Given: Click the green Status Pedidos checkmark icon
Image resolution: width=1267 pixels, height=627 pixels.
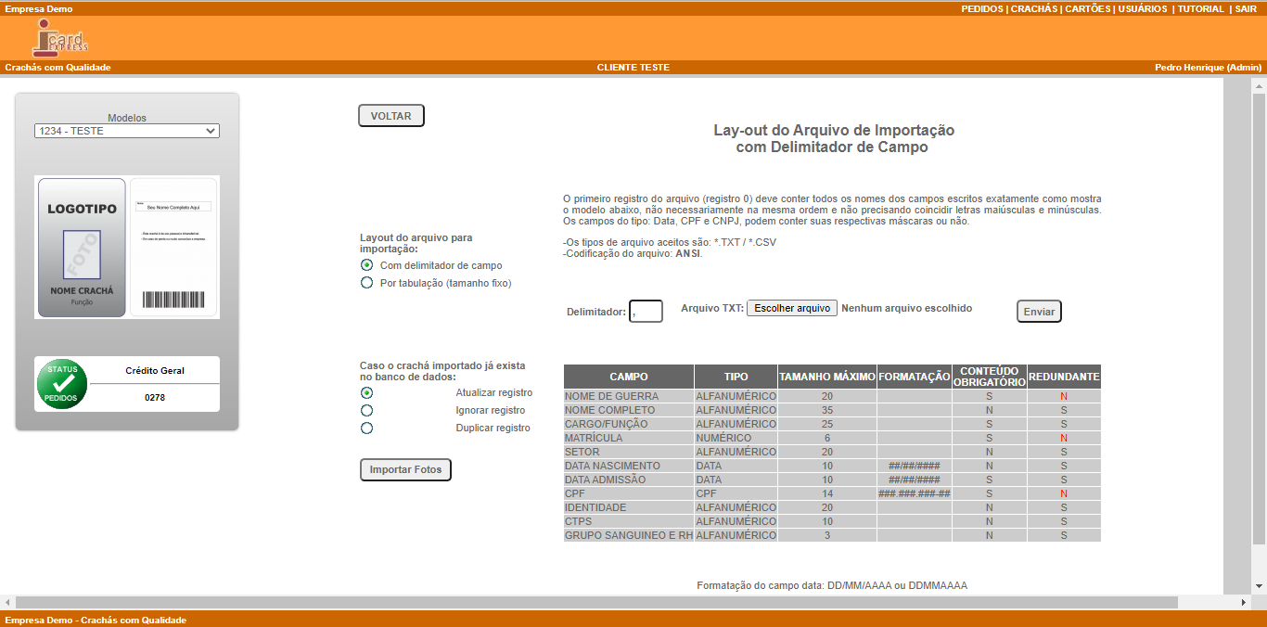Looking at the screenshot, I should coord(62,384).
